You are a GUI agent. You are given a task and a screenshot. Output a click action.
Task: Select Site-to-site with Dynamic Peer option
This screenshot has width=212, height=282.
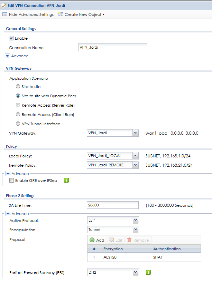[18, 96]
